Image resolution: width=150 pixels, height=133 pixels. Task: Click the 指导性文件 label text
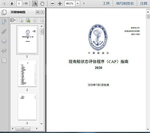135,28
